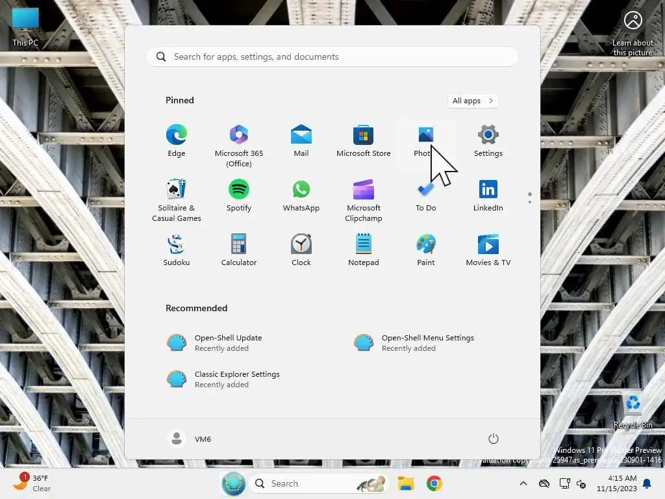Launch WhatsApp
The height and width of the screenshot is (499, 665).
[x=301, y=196]
